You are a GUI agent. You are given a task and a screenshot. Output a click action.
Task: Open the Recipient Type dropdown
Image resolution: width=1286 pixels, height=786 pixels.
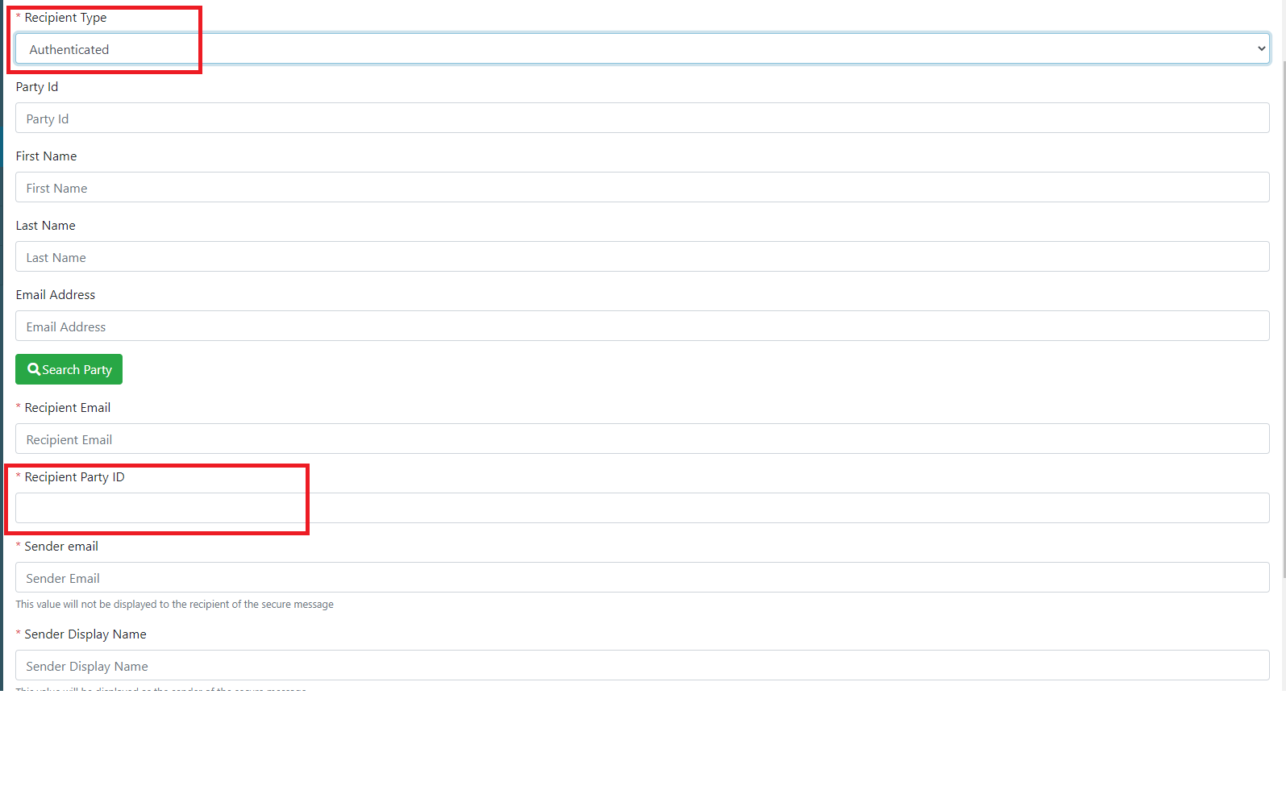coord(642,48)
